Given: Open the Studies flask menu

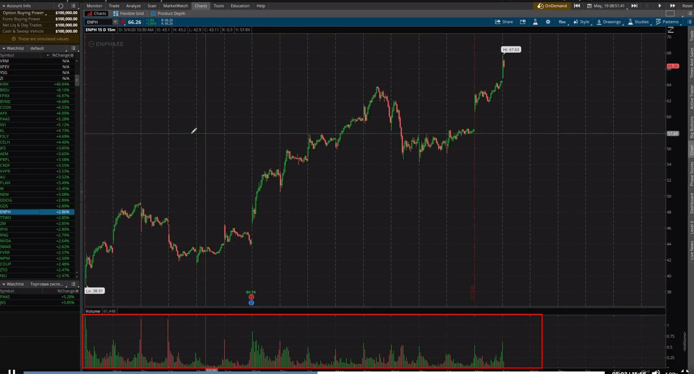Looking at the screenshot, I should tap(638, 22).
